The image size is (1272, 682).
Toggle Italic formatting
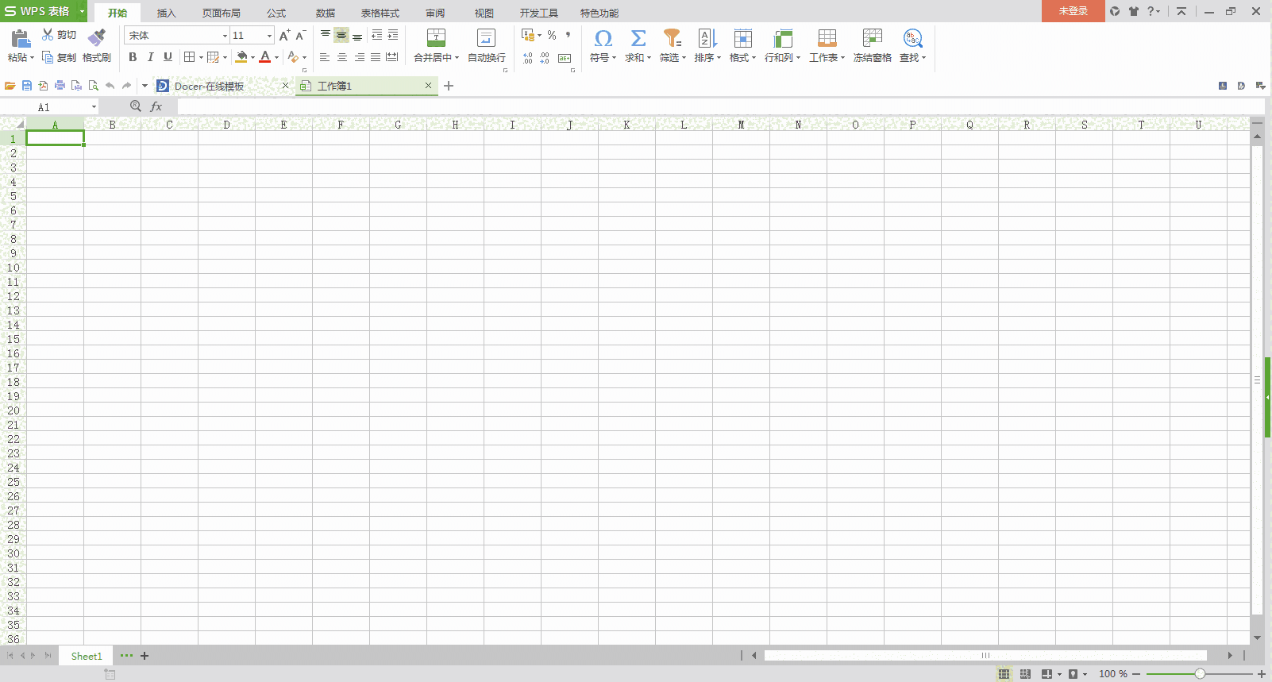tap(150, 57)
